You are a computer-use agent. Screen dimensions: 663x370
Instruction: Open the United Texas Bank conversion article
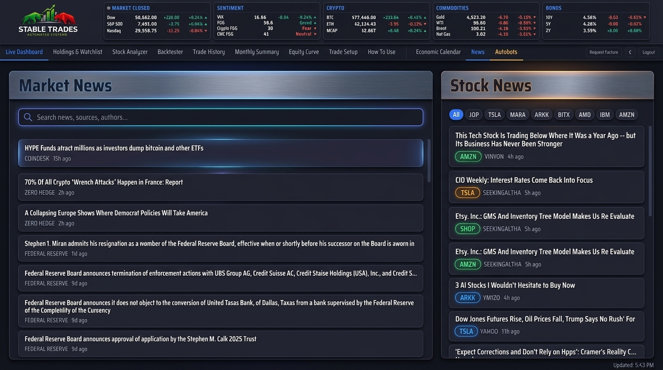coord(221,311)
